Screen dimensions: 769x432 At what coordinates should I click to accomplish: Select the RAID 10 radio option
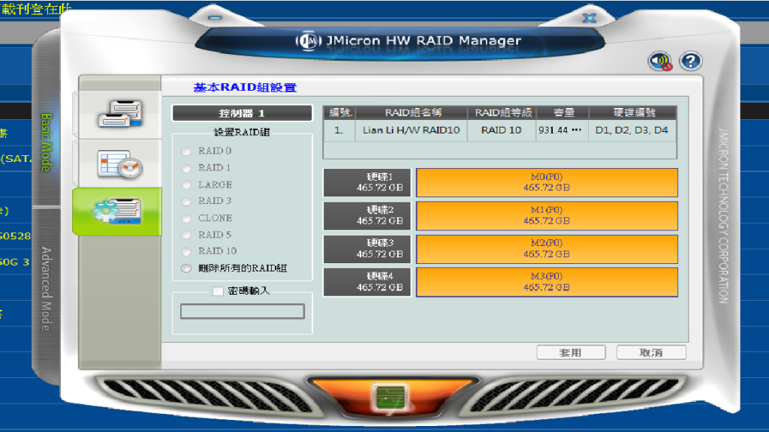[186, 252]
